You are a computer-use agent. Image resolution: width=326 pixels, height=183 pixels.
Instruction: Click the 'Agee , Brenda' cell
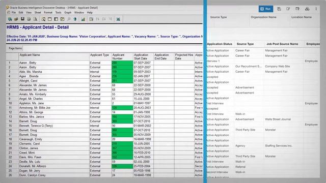point(54,76)
